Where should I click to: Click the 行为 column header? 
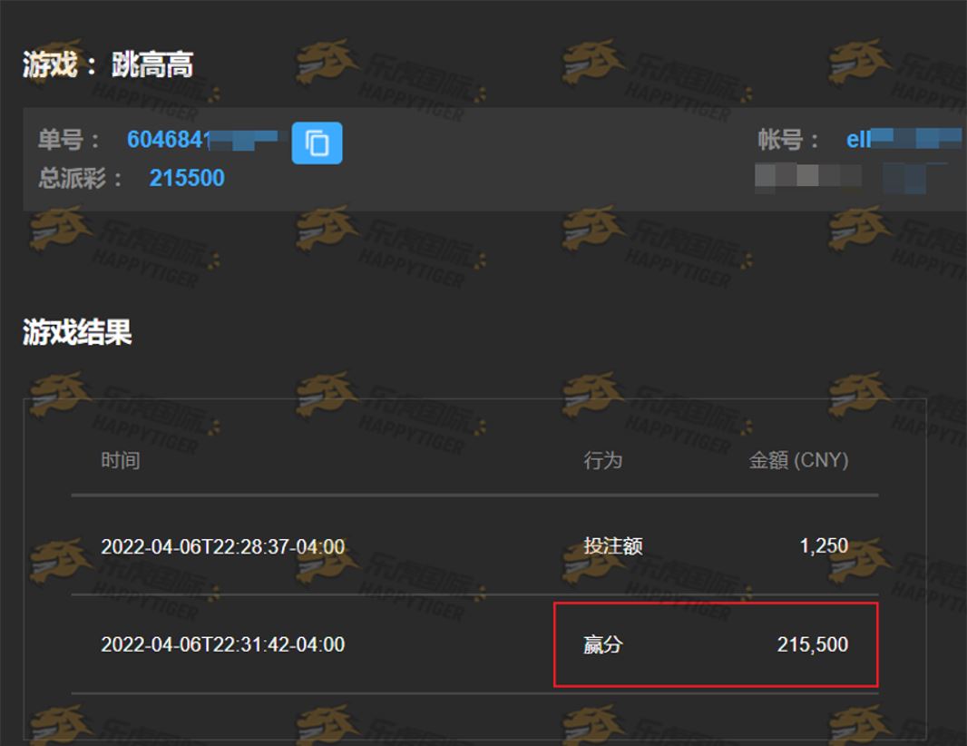point(602,460)
